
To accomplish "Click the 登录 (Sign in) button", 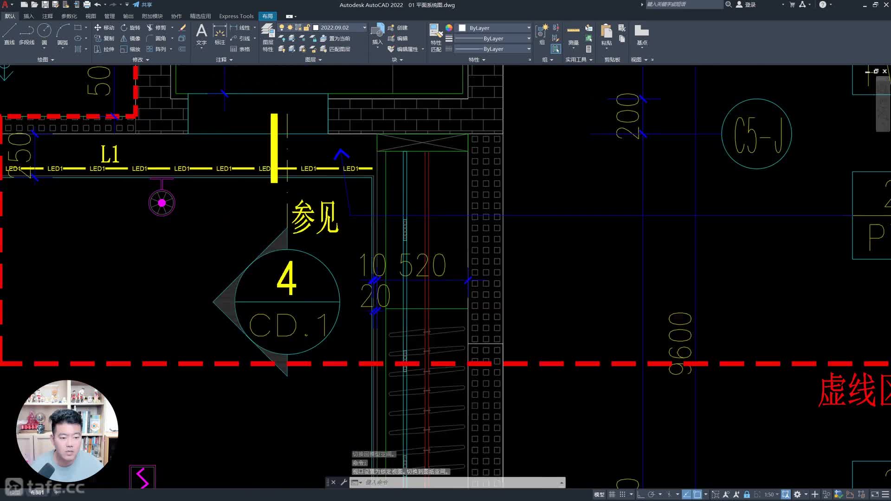I will [x=746, y=5].
